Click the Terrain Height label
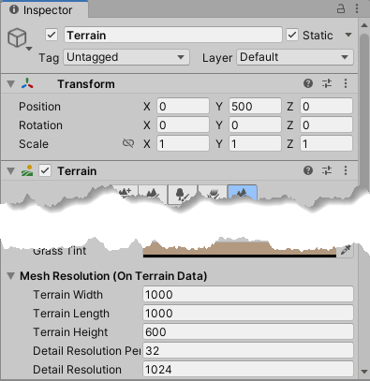The width and height of the screenshot is (370, 381). tap(70, 332)
